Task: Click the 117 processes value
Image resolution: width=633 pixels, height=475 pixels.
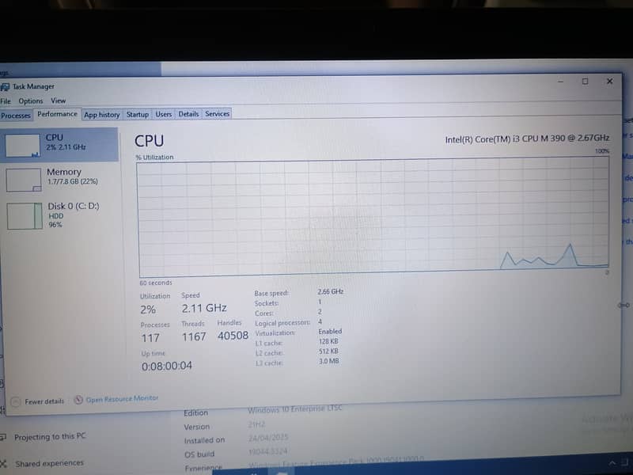Action: (150, 338)
